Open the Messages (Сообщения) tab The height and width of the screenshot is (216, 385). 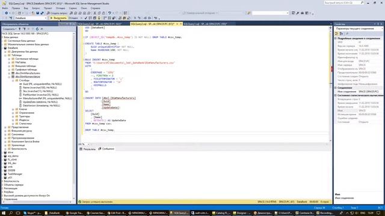click(106, 149)
